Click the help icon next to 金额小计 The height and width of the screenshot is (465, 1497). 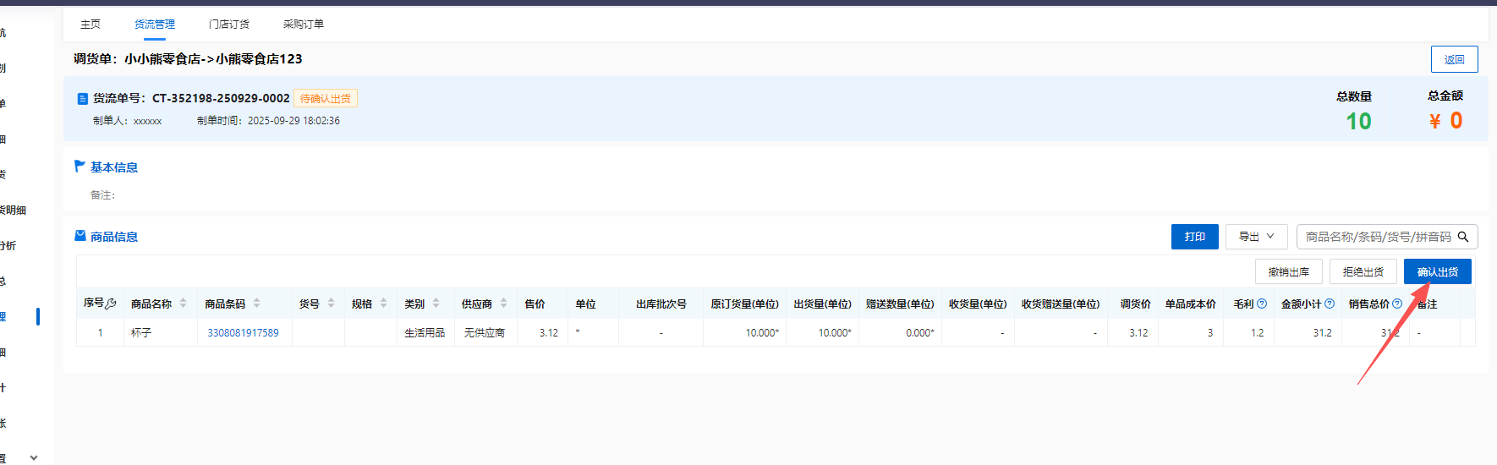[x=1330, y=304]
